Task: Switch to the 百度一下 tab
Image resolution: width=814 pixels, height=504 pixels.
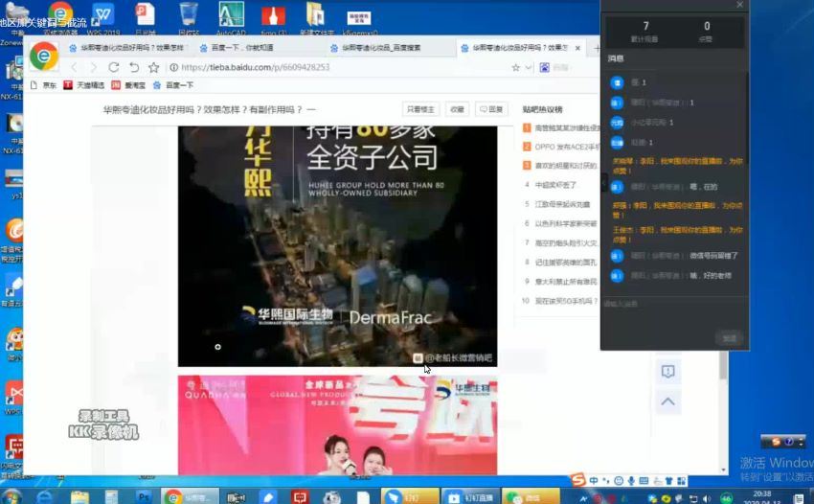Action: [260, 47]
